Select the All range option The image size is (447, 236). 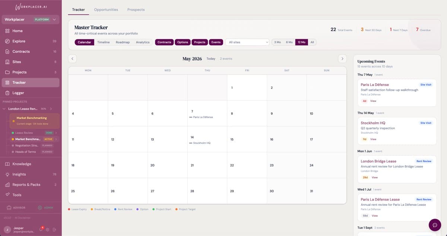pyautogui.click(x=312, y=42)
